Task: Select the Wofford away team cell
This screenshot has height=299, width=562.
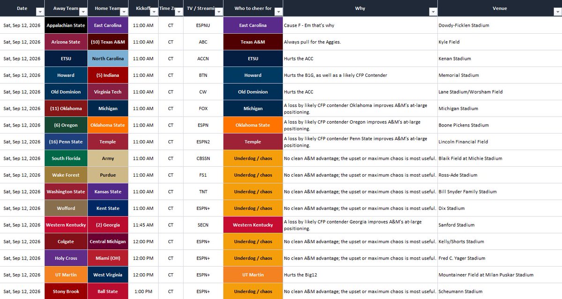Action: click(66, 209)
